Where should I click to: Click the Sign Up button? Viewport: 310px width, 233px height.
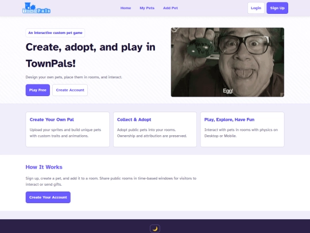[277, 8]
